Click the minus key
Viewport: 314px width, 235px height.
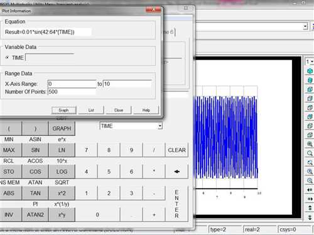154,193
